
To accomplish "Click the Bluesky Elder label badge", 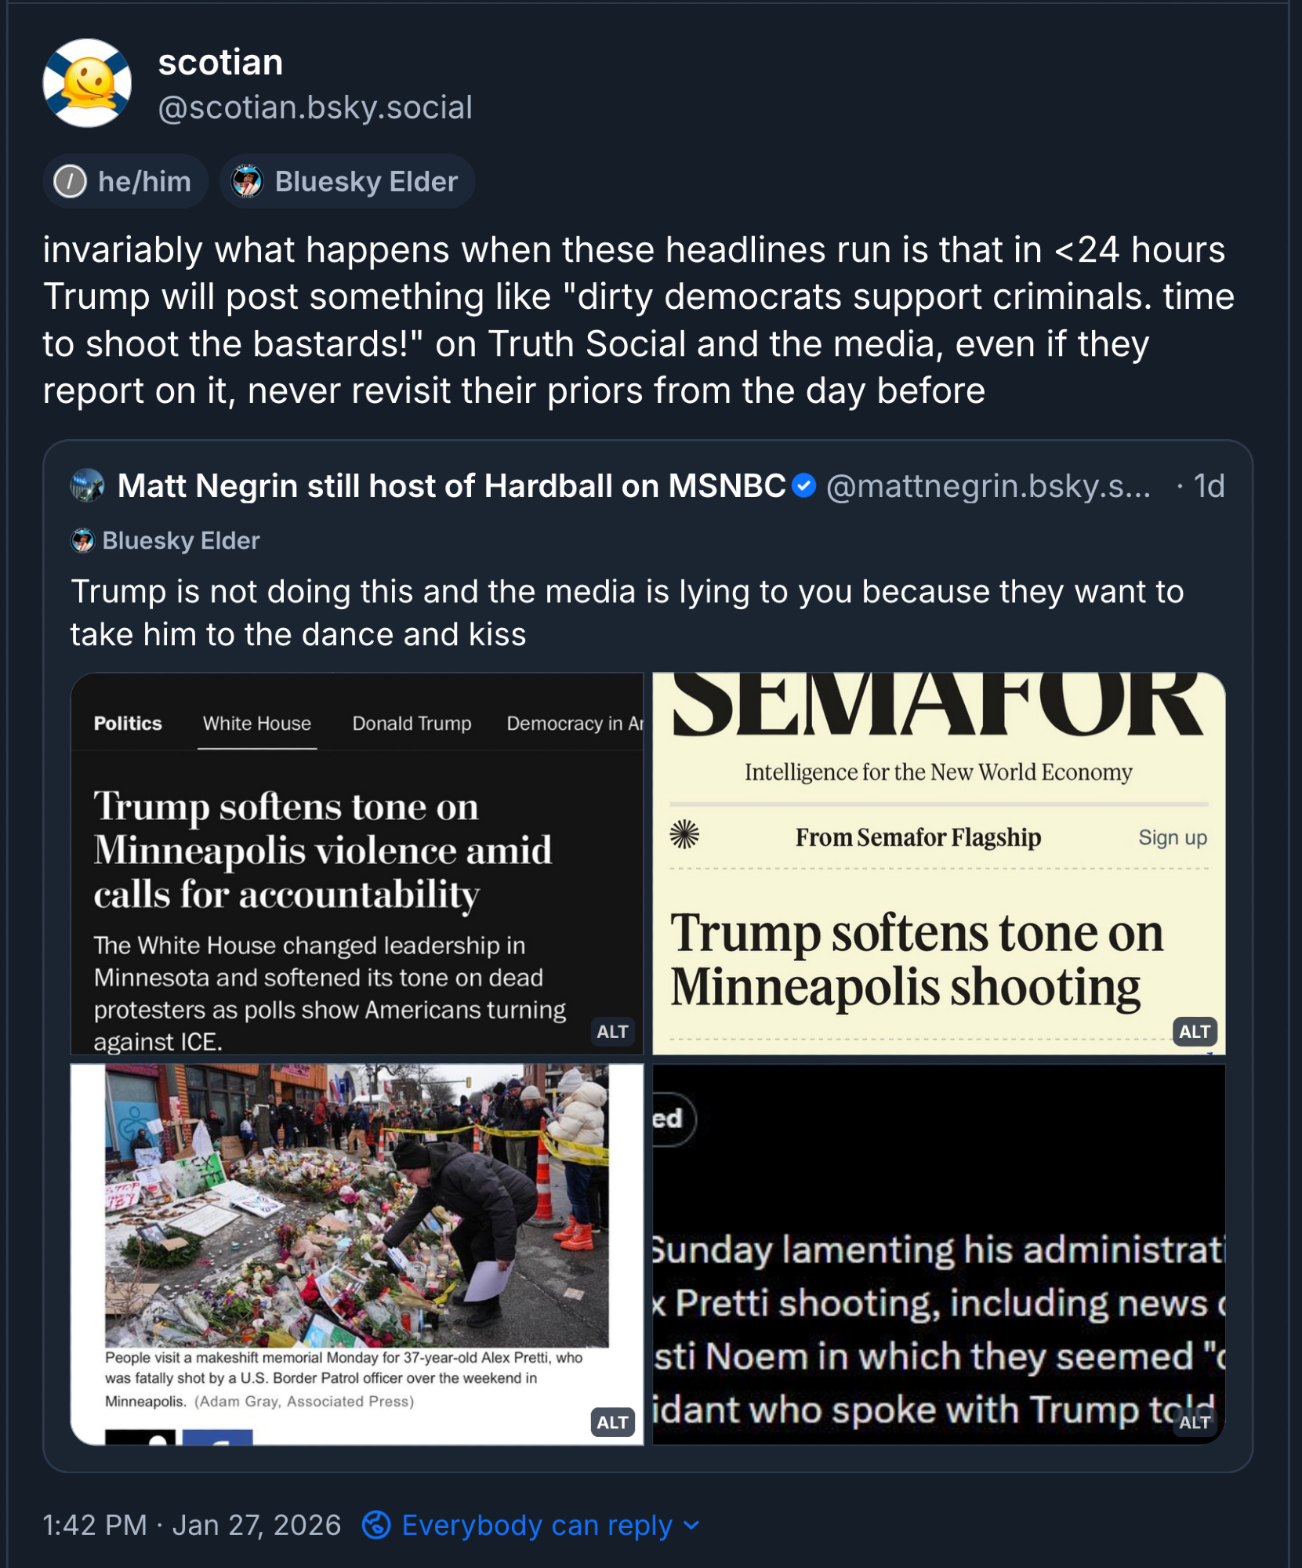I will 347,182.
